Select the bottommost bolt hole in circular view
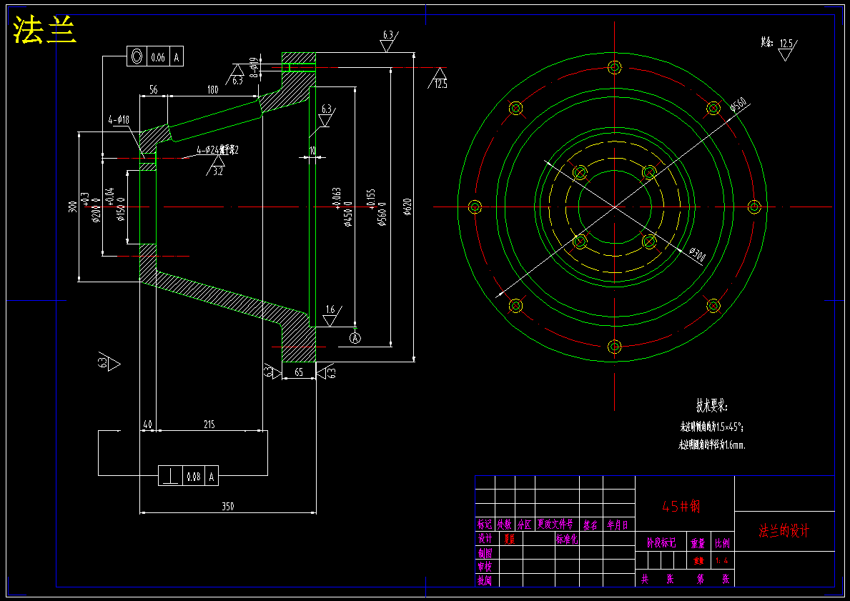850x601 pixels. tap(614, 347)
